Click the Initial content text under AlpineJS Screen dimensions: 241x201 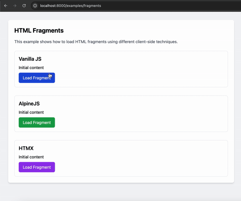(31, 112)
